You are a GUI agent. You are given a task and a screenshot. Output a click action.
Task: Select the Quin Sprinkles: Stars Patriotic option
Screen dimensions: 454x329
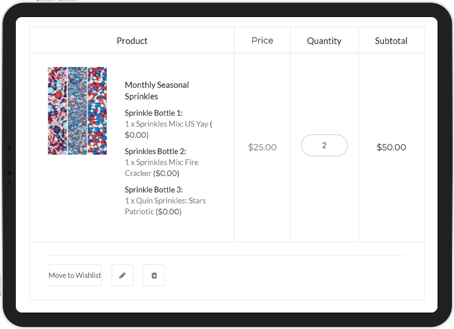(x=165, y=206)
